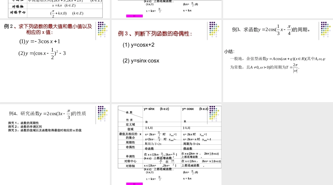The image size is (333, 185).
Task: Open the 例3 判断下列函数的奇偶性 slide
Action: click(166, 61)
